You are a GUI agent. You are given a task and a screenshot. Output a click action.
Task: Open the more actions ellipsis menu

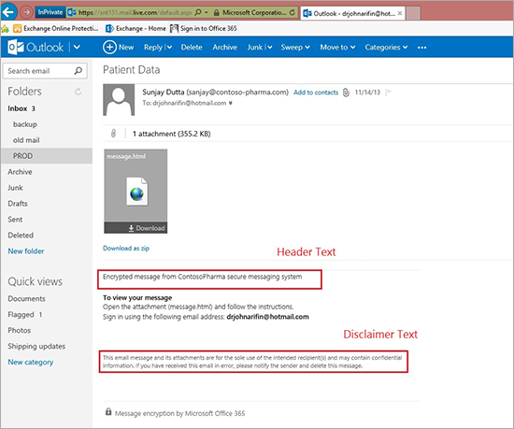421,48
